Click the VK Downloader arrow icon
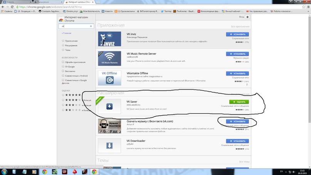Image resolution: width=311 pixels, height=175 pixels. point(109,146)
